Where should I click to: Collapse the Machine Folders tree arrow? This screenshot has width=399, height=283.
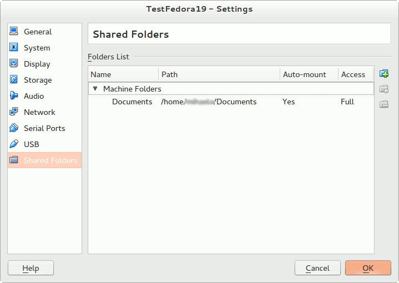[95, 89]
